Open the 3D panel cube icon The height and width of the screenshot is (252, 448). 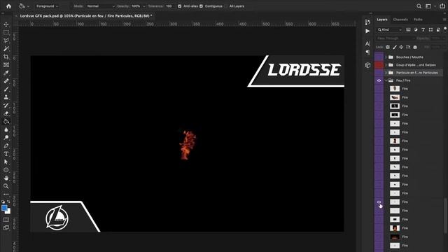tap(367, 65)
